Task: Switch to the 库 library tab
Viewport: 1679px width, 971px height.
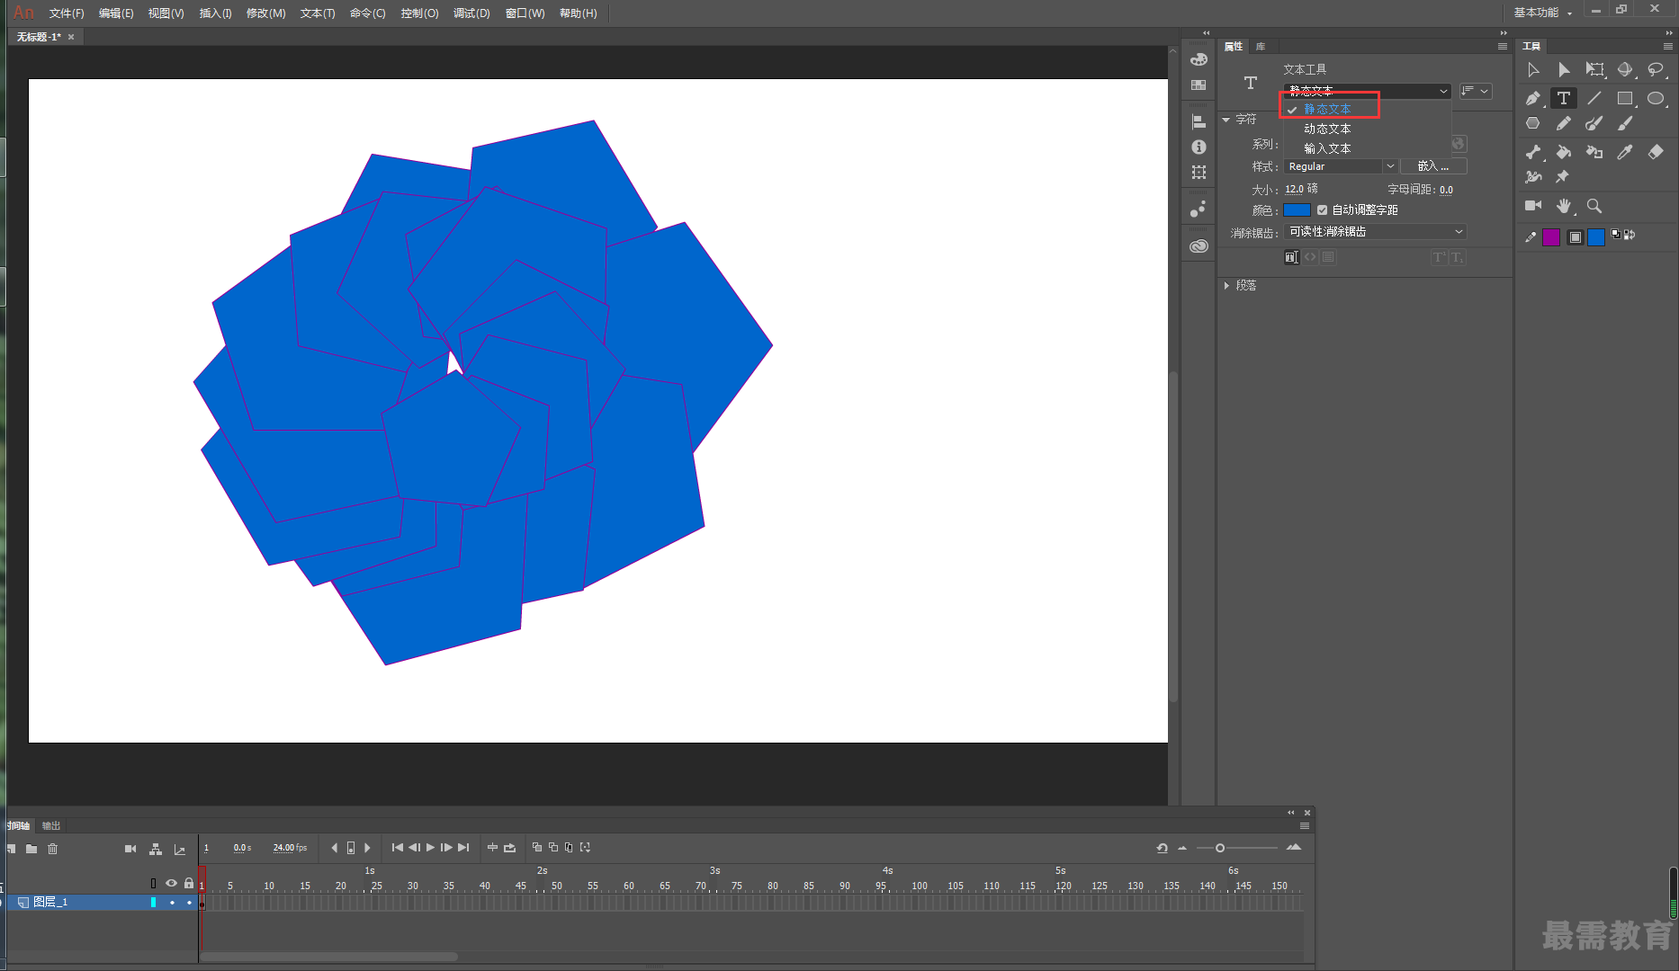Action: pos(1261,47)
